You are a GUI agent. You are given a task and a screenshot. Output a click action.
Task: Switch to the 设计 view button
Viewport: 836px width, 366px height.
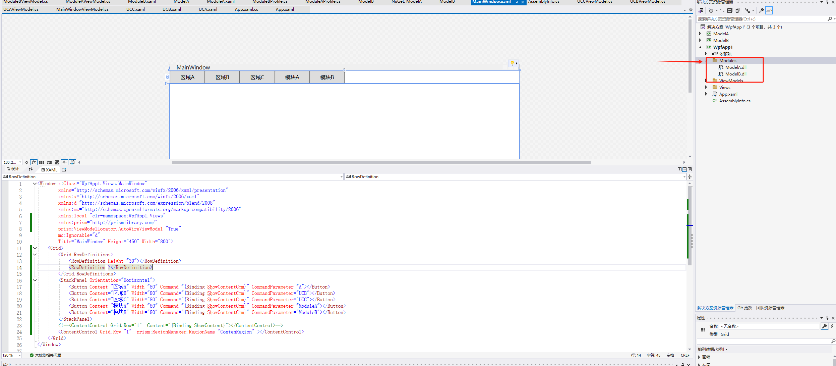pos(13,169)
